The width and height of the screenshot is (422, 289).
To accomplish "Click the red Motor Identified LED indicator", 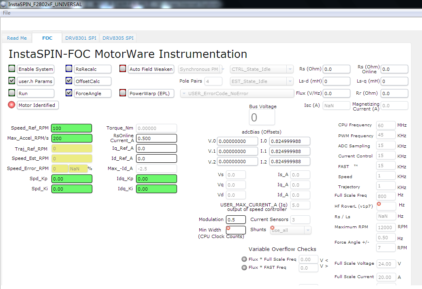I will [12, 105].
